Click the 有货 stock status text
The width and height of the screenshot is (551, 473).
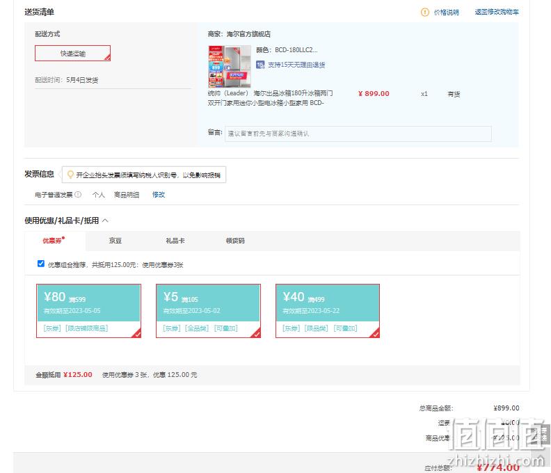[454, 94]
